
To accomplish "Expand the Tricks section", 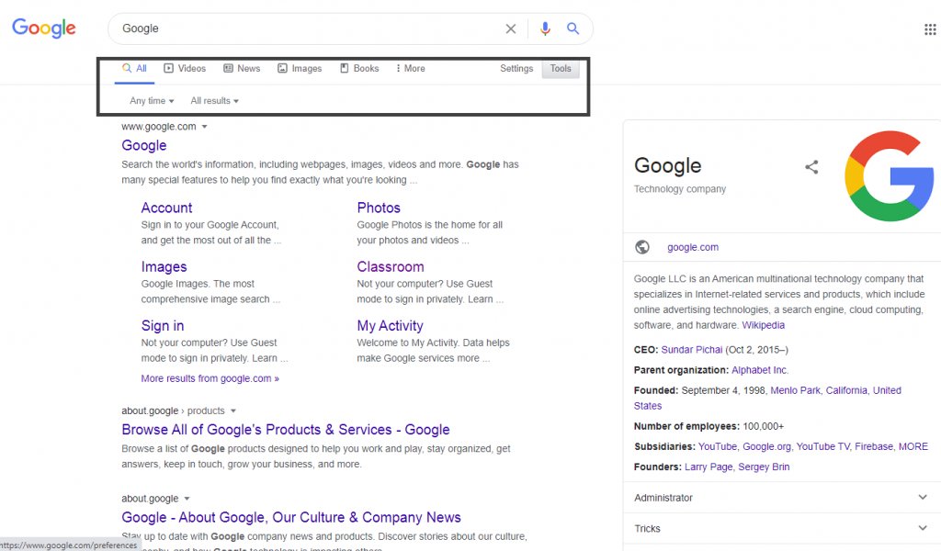I will (782, 528).
